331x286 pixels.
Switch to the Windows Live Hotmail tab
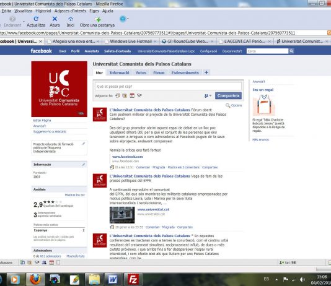coord(131,41)
